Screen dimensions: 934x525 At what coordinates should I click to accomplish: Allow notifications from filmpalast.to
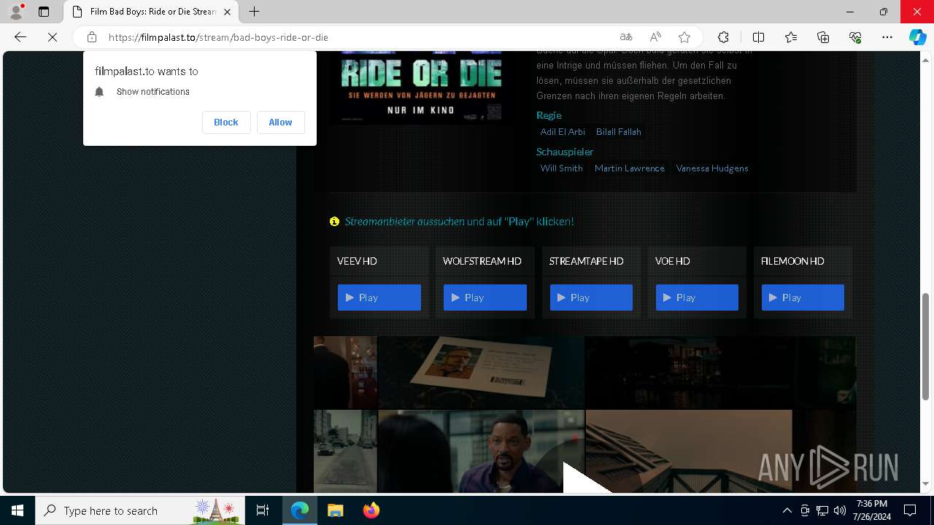[280, 122]
